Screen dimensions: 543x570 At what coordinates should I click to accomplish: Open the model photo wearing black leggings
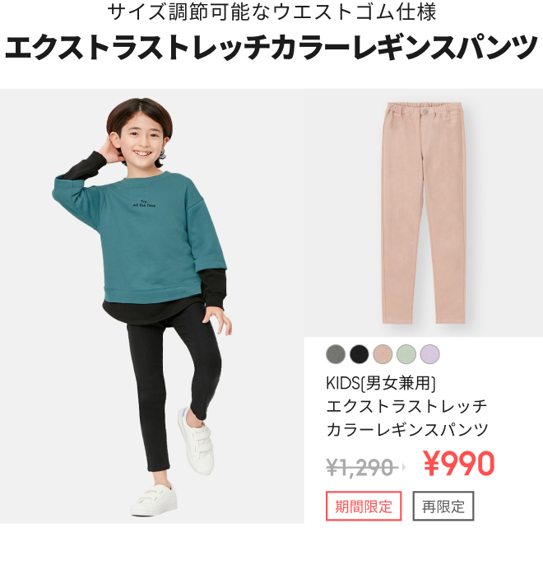[152, 306]
